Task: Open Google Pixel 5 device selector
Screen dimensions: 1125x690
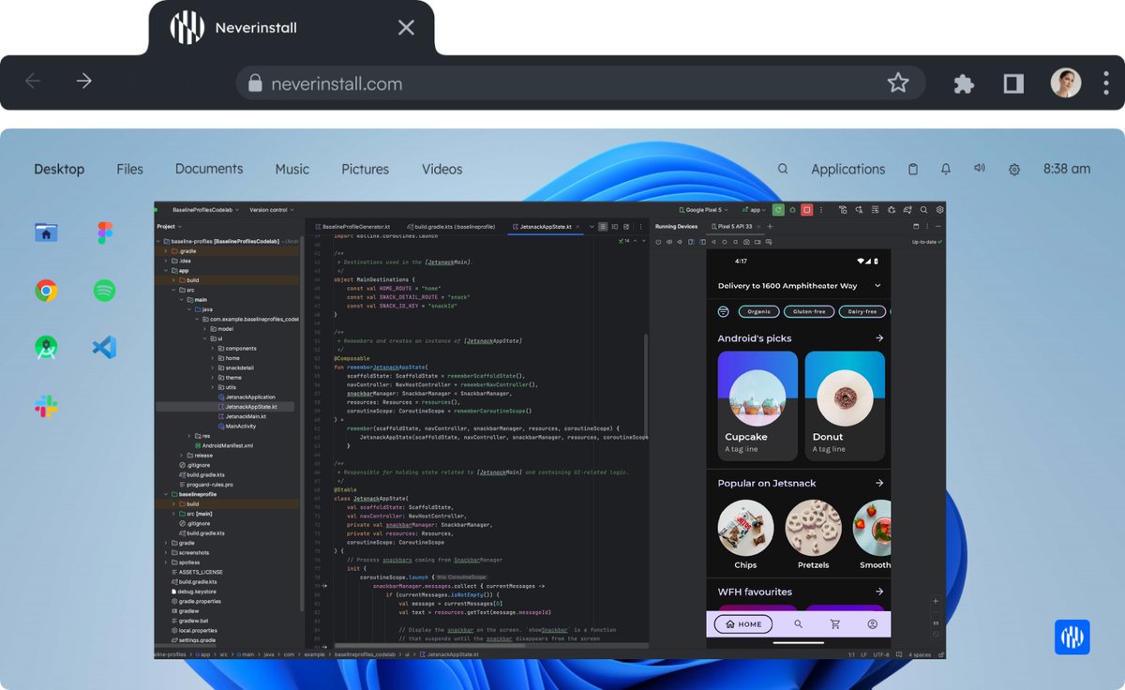Action: [703, 210]
